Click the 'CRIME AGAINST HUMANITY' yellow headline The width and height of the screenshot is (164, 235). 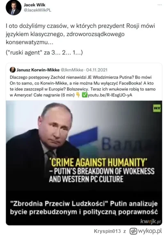click(98, 163)
